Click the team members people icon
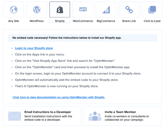The width and height of the screenshot is (165, 127). 95,116
